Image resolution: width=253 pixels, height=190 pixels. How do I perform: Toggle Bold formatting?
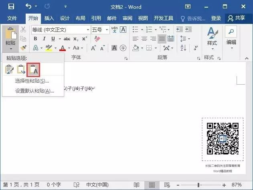(x=35, y=39)
